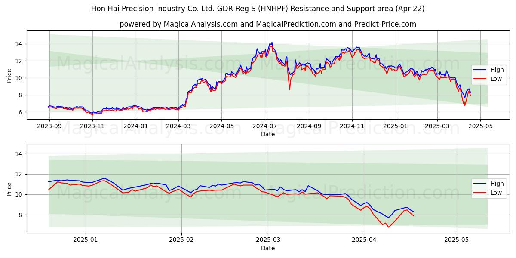Viewport: 516px width, 258px height.
Task: Click the chart title mentioning Hon Hai Precision
Action: coord(258,9)
